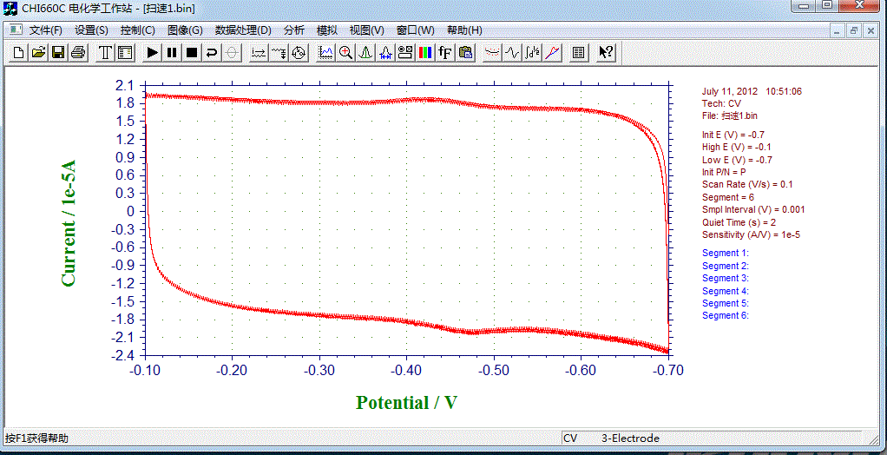This screenshot has width=887, height=455.
Task: Open the 视图(V) menu
Action: [x=366, y=30]
